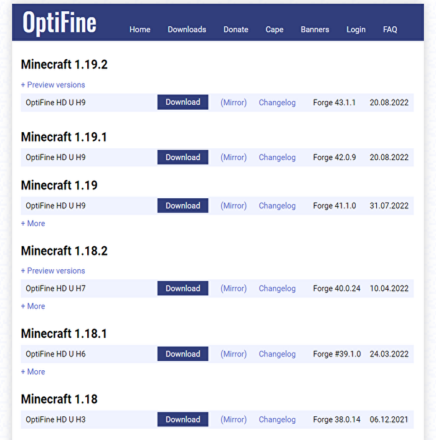Image resolution: width=436 pixels, height=440 pixels.
Task: Click the OptiFine logo
Action: point(59,23)
